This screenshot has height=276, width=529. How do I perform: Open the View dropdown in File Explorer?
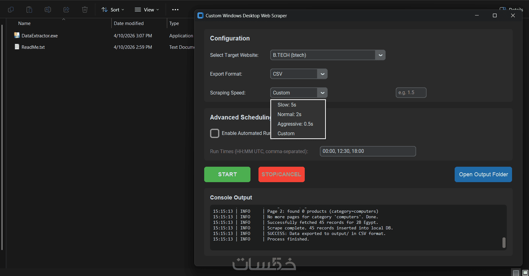[x=147, y=10]
